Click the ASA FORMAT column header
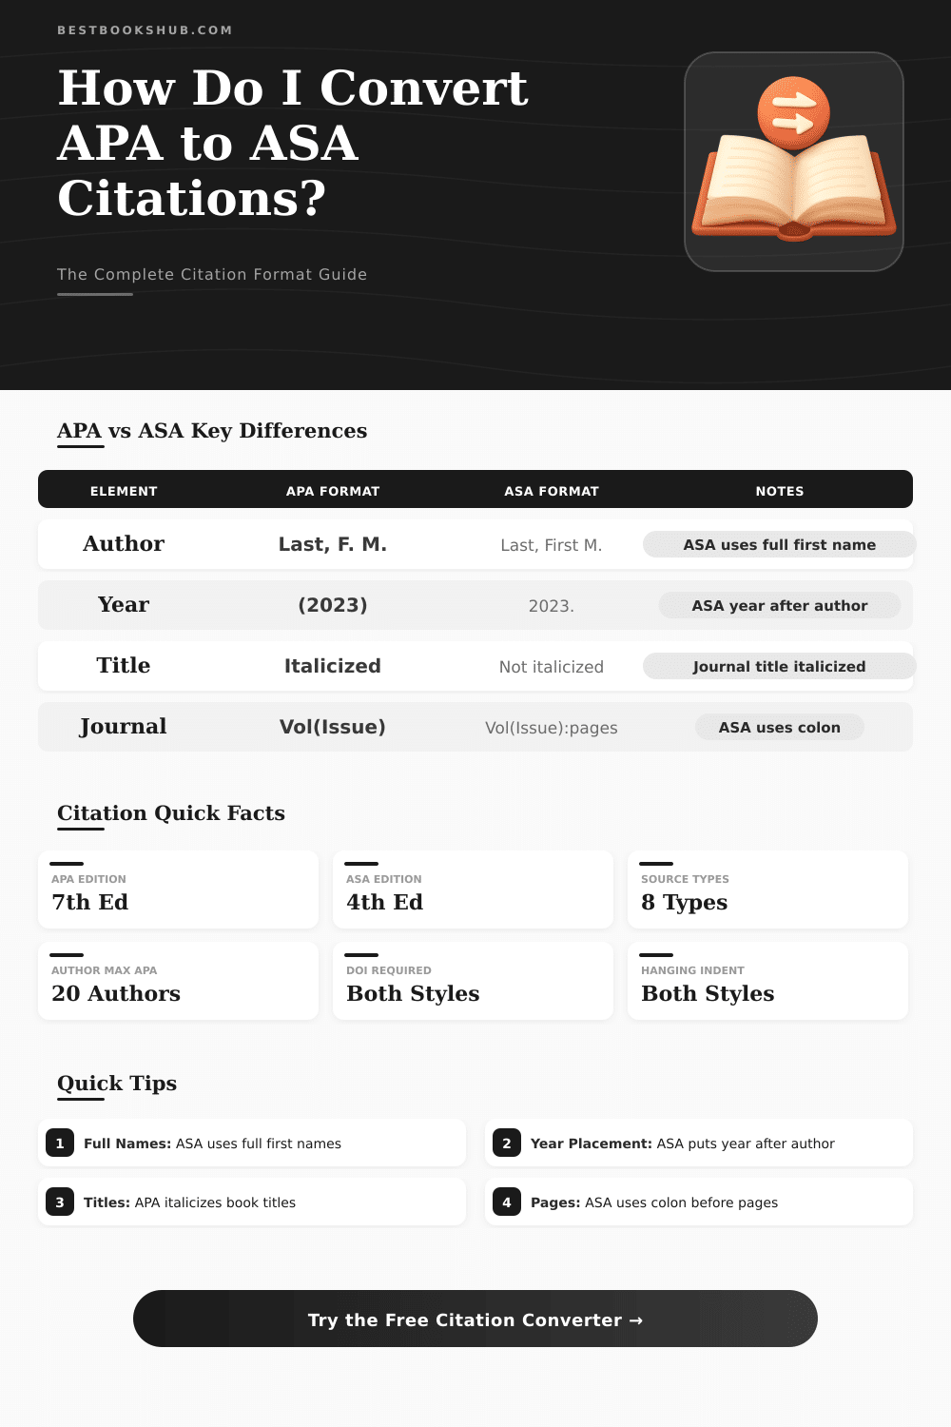951x1427 pixels. (x=552, y=491)
